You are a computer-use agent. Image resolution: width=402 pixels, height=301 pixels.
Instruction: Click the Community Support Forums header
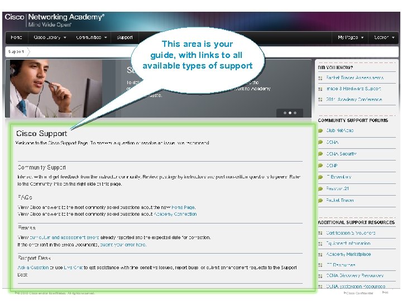353,120
